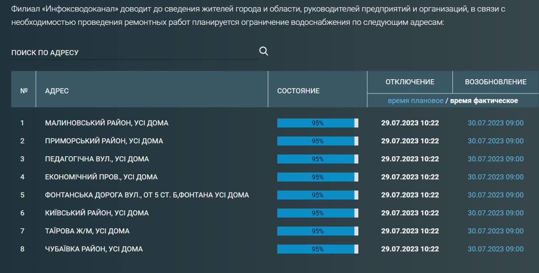Viewport: 539px width, 273px height.
Task: Click progress bar for Приморський район
Action: pyautogui.click(x=318, y=141)
